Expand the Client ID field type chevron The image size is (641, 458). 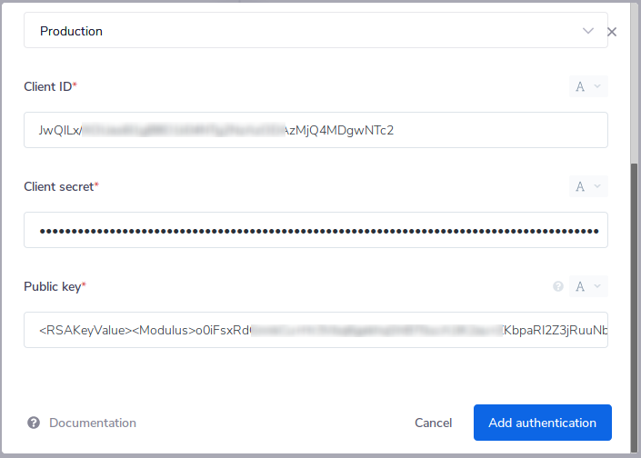click(596, 86)
